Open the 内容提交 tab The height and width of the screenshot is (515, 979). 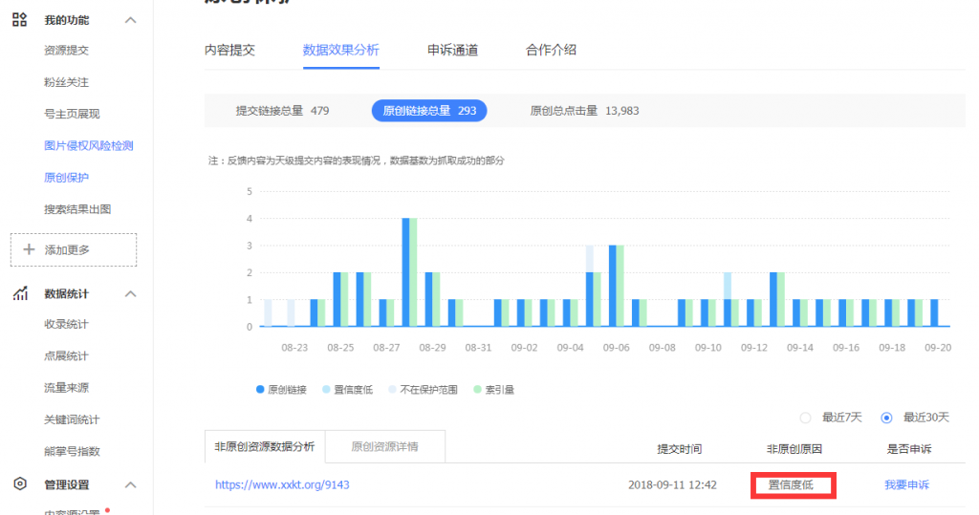tap(229, 50)
